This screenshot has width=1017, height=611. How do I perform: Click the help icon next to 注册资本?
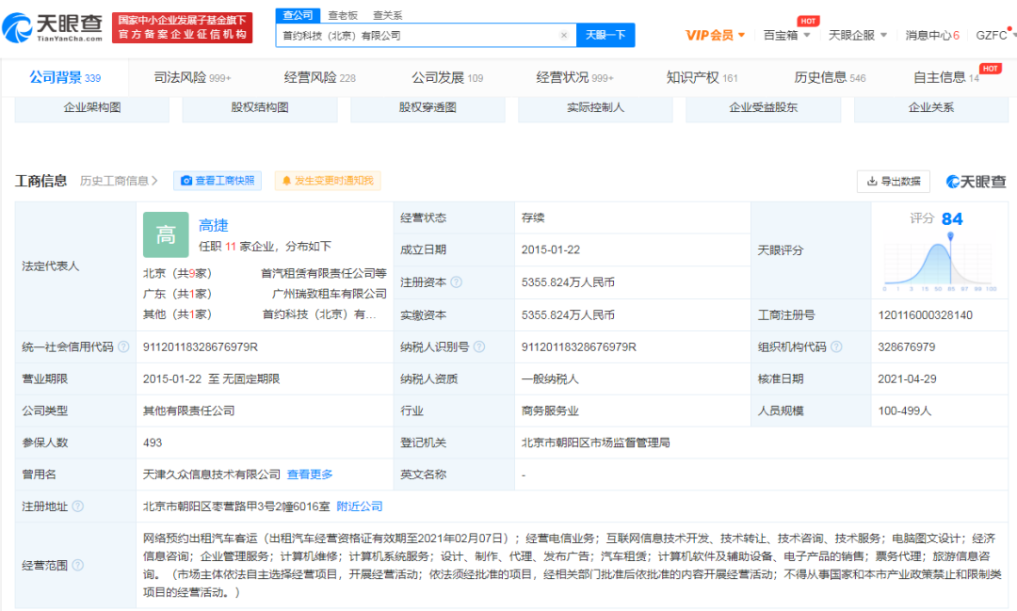tap(456, 282)
